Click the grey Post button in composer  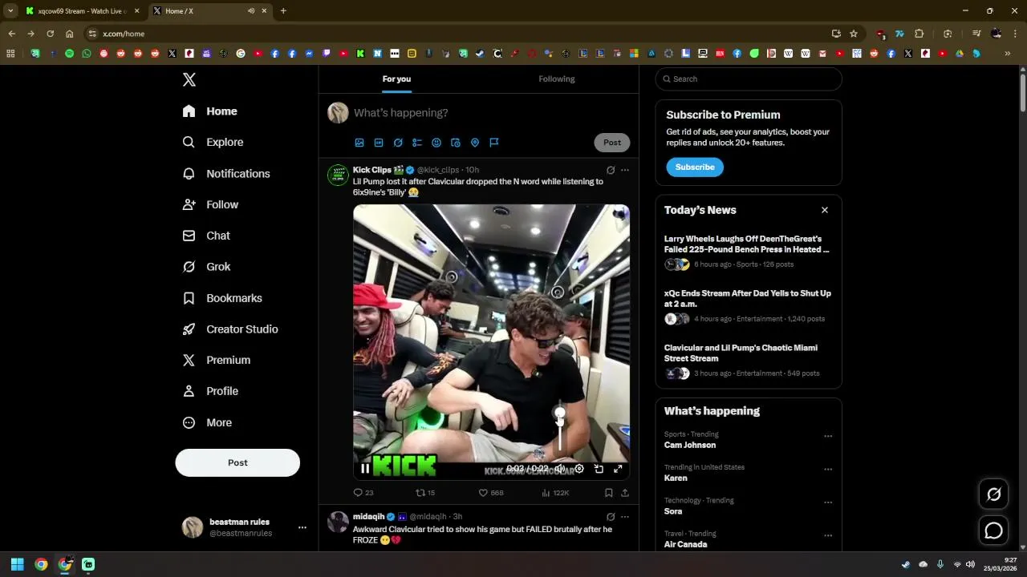pos(612,143)
